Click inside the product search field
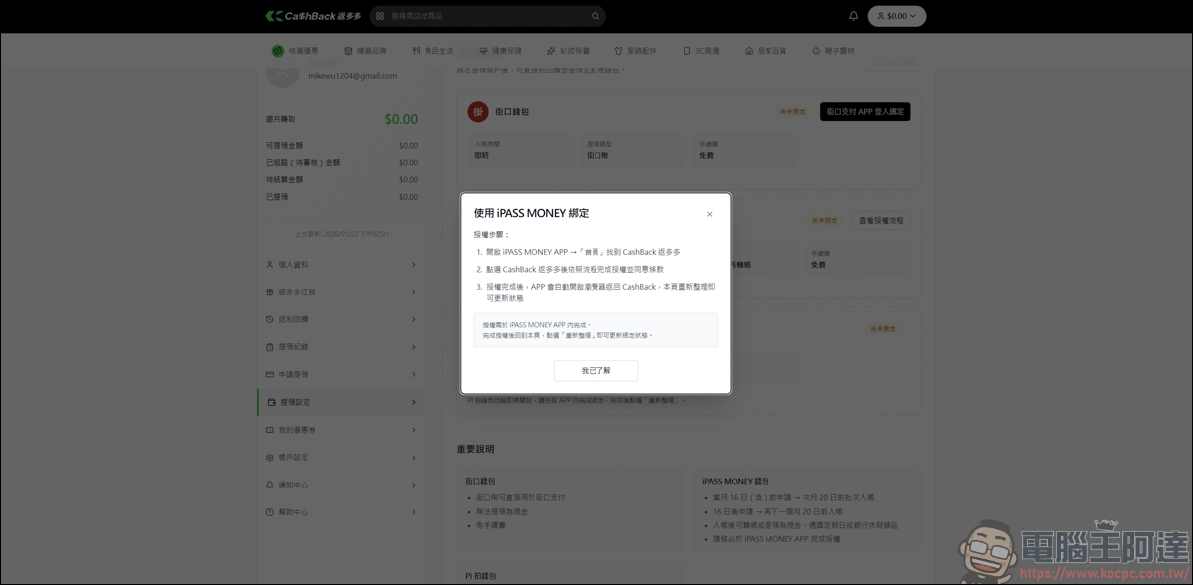The width and height of the screenshot is (1193, 585). coord(487,16)
